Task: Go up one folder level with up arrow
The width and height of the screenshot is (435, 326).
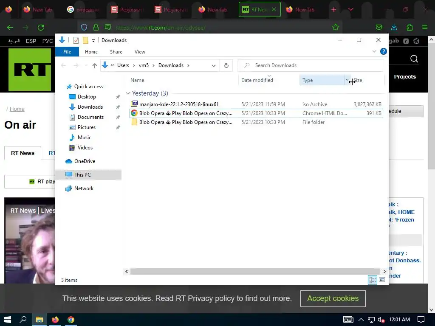Action: [95, 65]
